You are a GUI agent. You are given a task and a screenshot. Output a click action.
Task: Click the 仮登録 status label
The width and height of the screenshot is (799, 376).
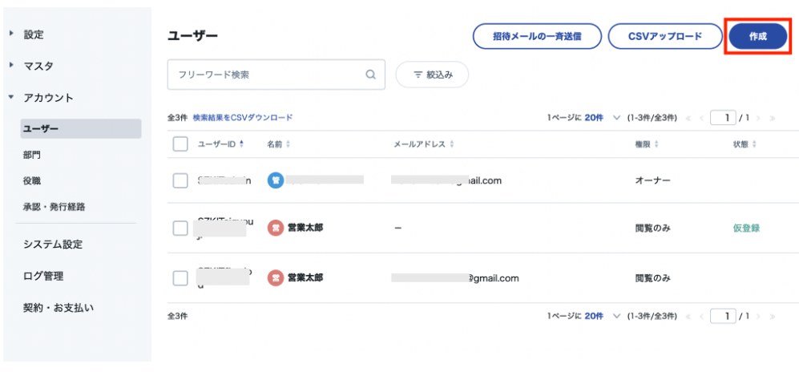pos(746,228)
